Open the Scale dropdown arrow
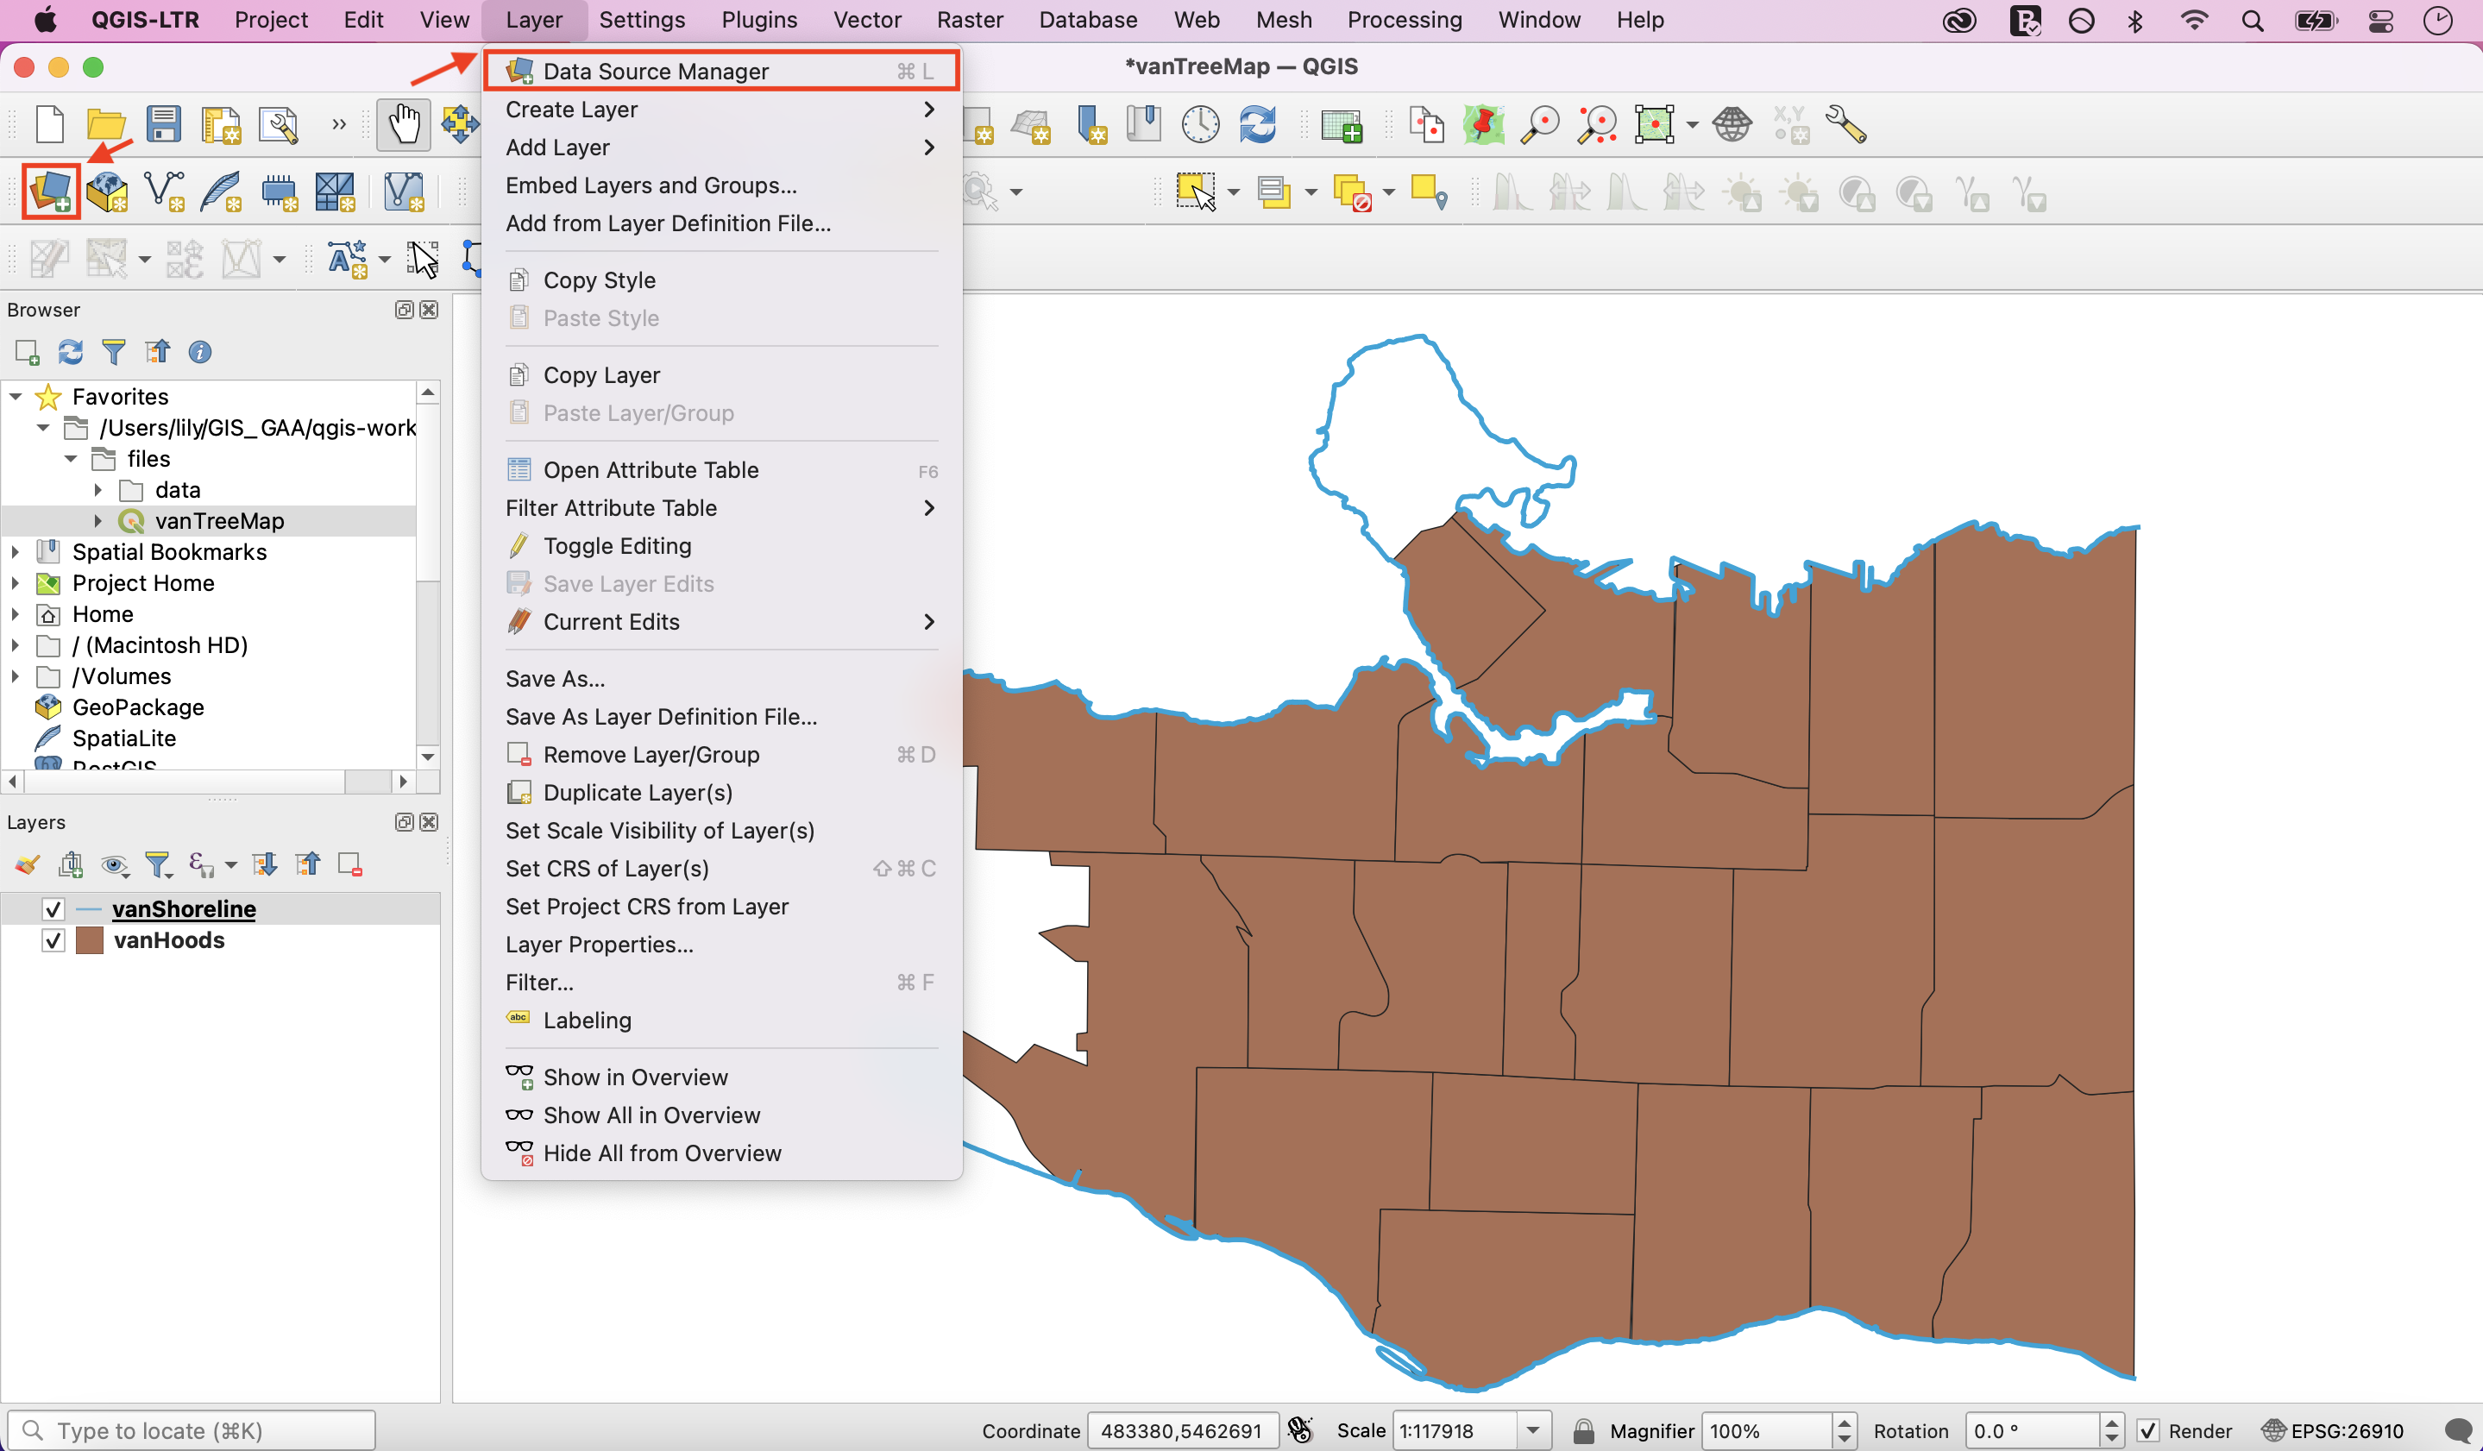This screenshot has width=2483, height=1451. coord(1533,1430)
